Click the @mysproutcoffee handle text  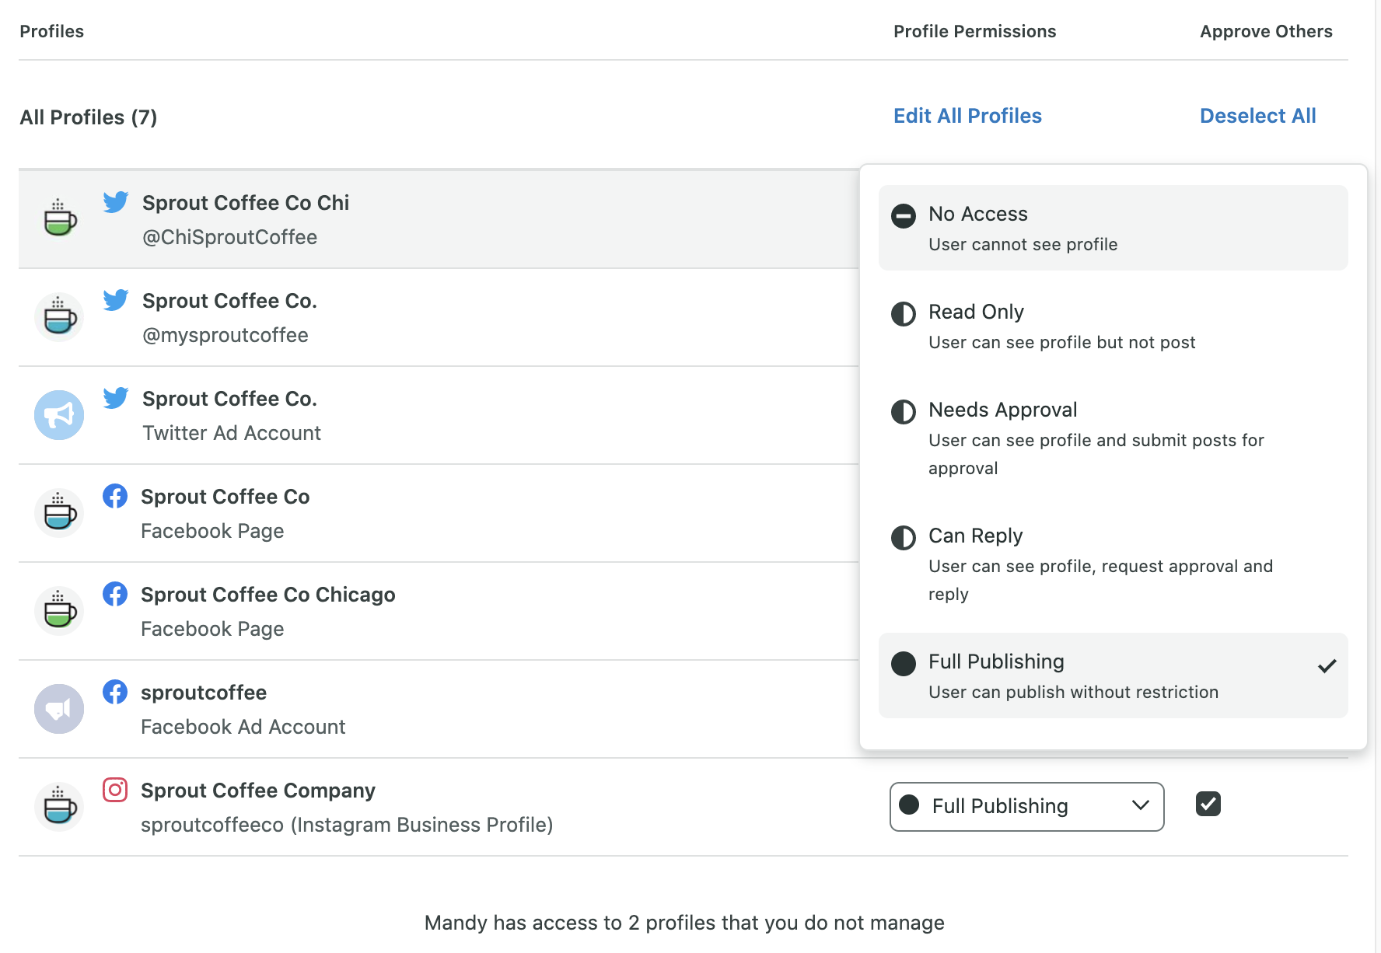coord(226,335)
